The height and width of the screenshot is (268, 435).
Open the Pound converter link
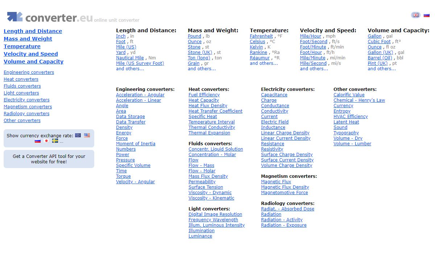point(194,36)
